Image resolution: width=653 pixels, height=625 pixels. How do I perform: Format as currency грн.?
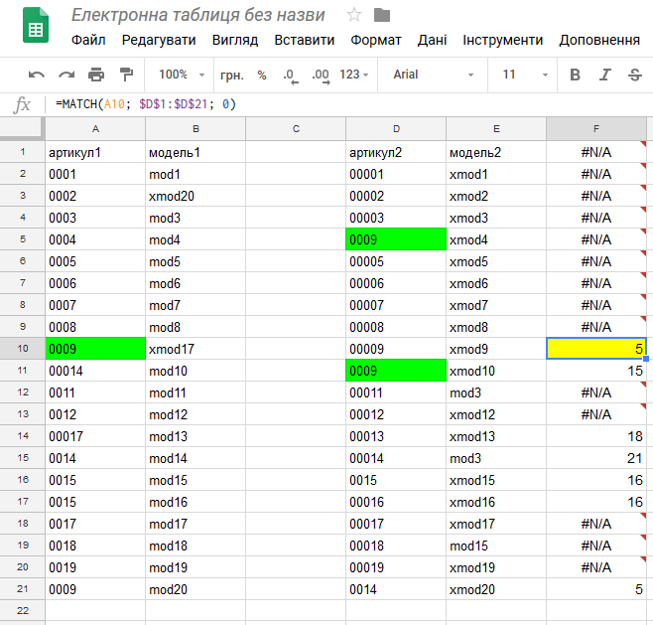(x=231, y=76)
